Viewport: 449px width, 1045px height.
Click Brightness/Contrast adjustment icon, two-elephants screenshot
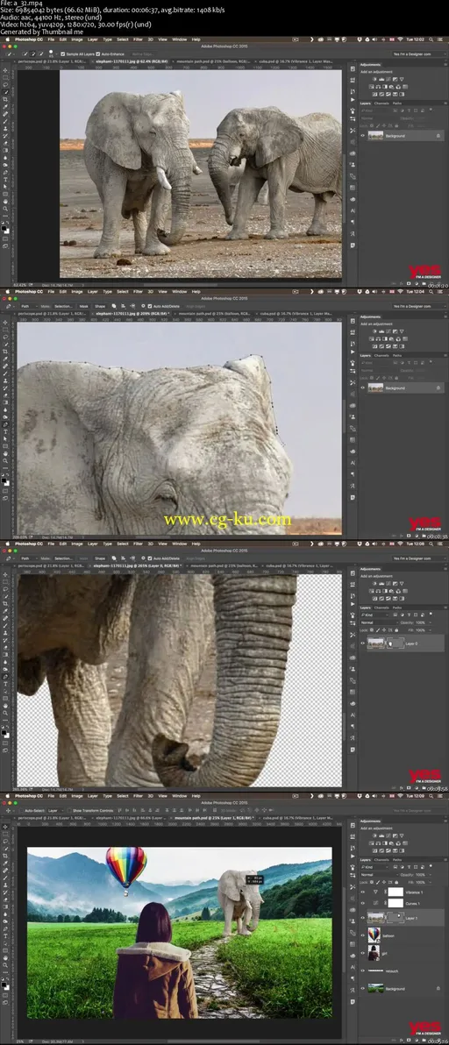click(x=374, y=79)
